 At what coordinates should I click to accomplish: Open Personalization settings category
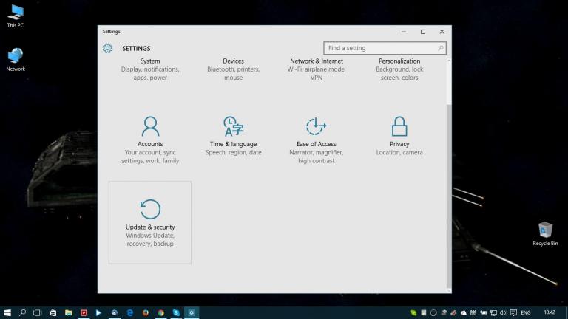pyautogui.click(x=399, y=69)
